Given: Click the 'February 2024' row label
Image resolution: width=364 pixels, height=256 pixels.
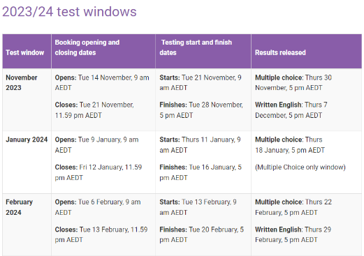Looking at the screenshot, I should coord(19,207).
